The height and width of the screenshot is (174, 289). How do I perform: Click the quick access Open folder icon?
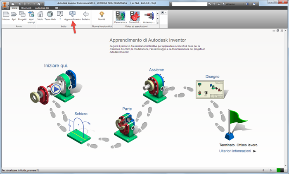click(20, 4)
